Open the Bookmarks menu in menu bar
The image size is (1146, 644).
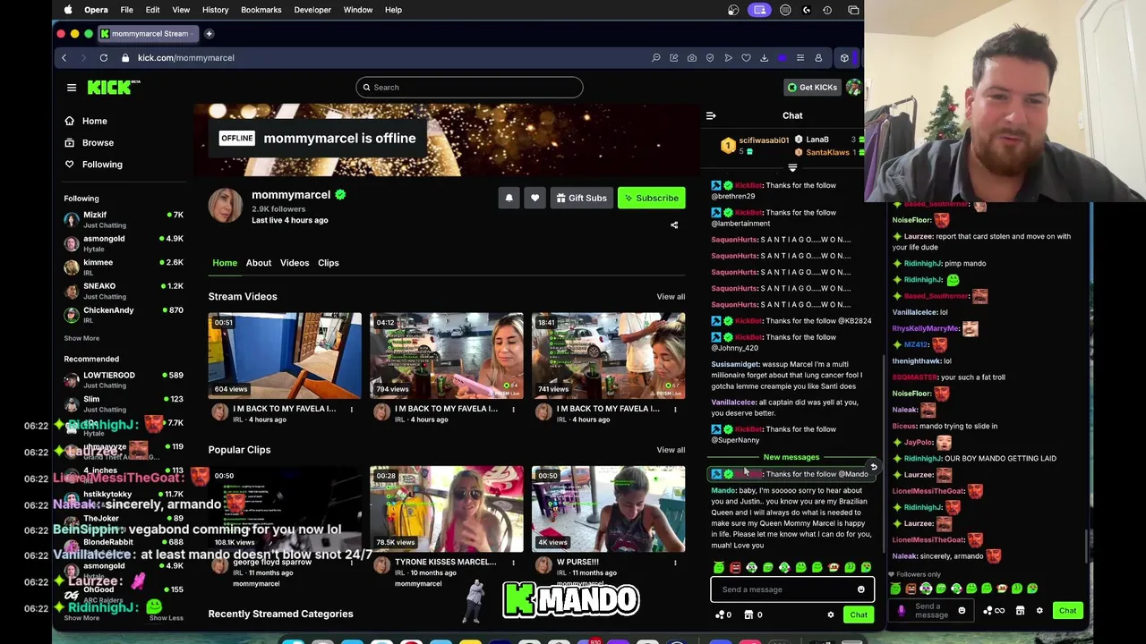261,10
